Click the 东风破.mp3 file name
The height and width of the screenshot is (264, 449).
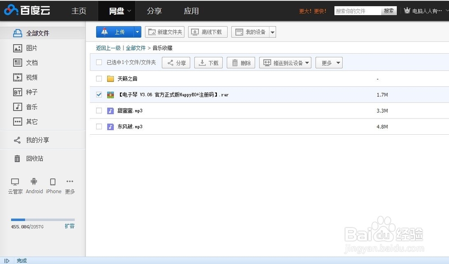130,127
